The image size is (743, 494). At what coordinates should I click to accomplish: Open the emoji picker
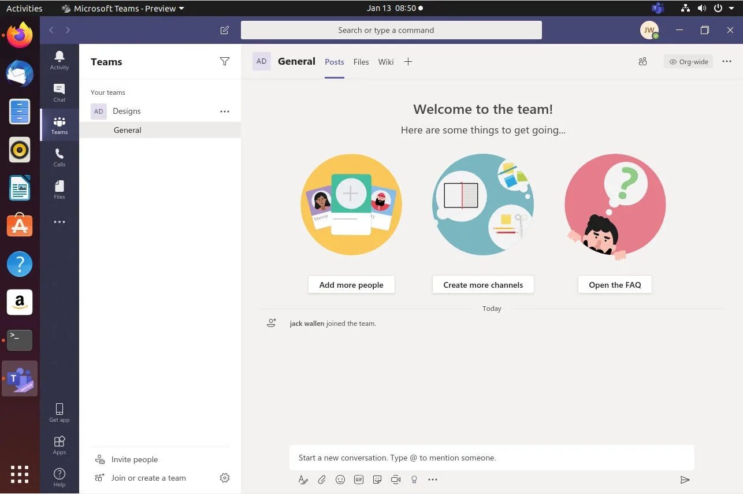(340, 480)
